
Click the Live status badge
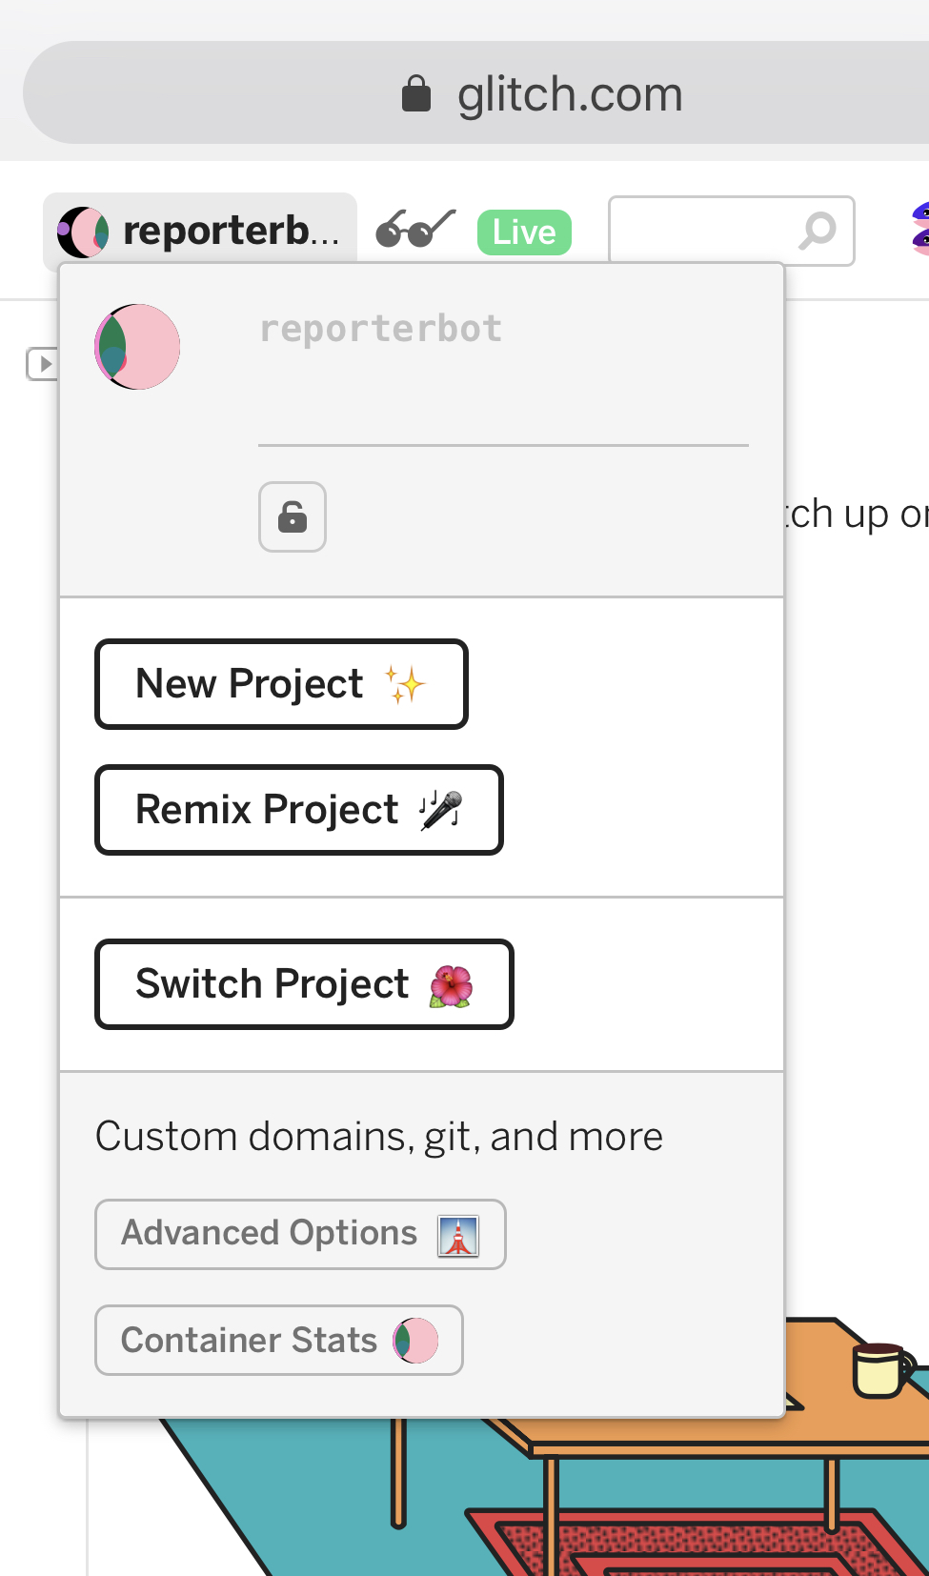pyautogui.click(x=524, y=232)
